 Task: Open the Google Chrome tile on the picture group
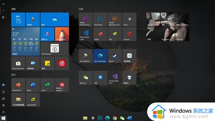click(x=153, y=19)
